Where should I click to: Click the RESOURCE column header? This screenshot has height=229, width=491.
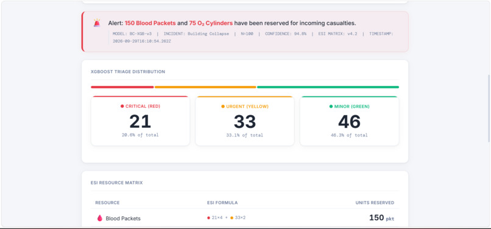(107, 203)
